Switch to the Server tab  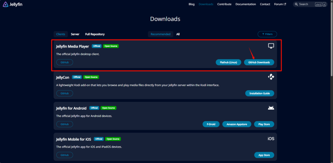point(75,34)
